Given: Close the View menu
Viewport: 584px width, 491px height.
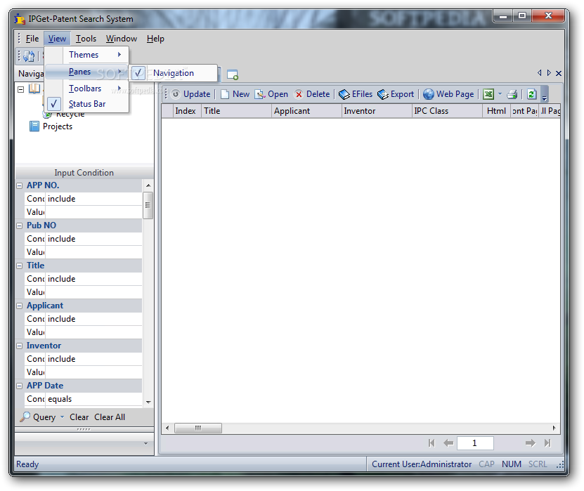Looking at the screenshot, I should [57, 39].
